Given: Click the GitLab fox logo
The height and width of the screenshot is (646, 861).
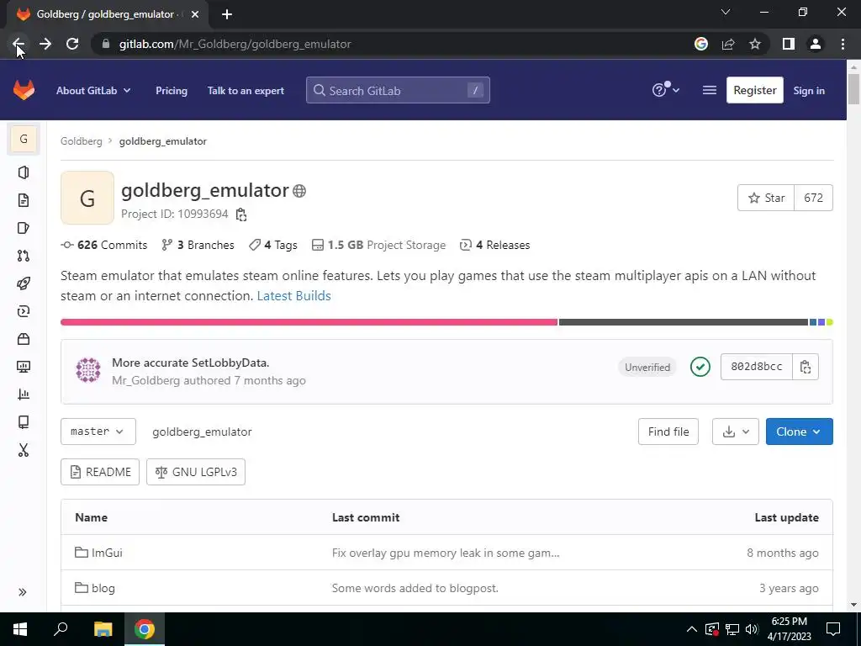Looking at the screenshot, I should click(x=24, y=90).
